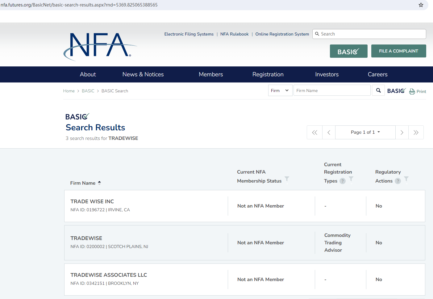
Task: Click the NFA logo
Action: pos(100,46)
